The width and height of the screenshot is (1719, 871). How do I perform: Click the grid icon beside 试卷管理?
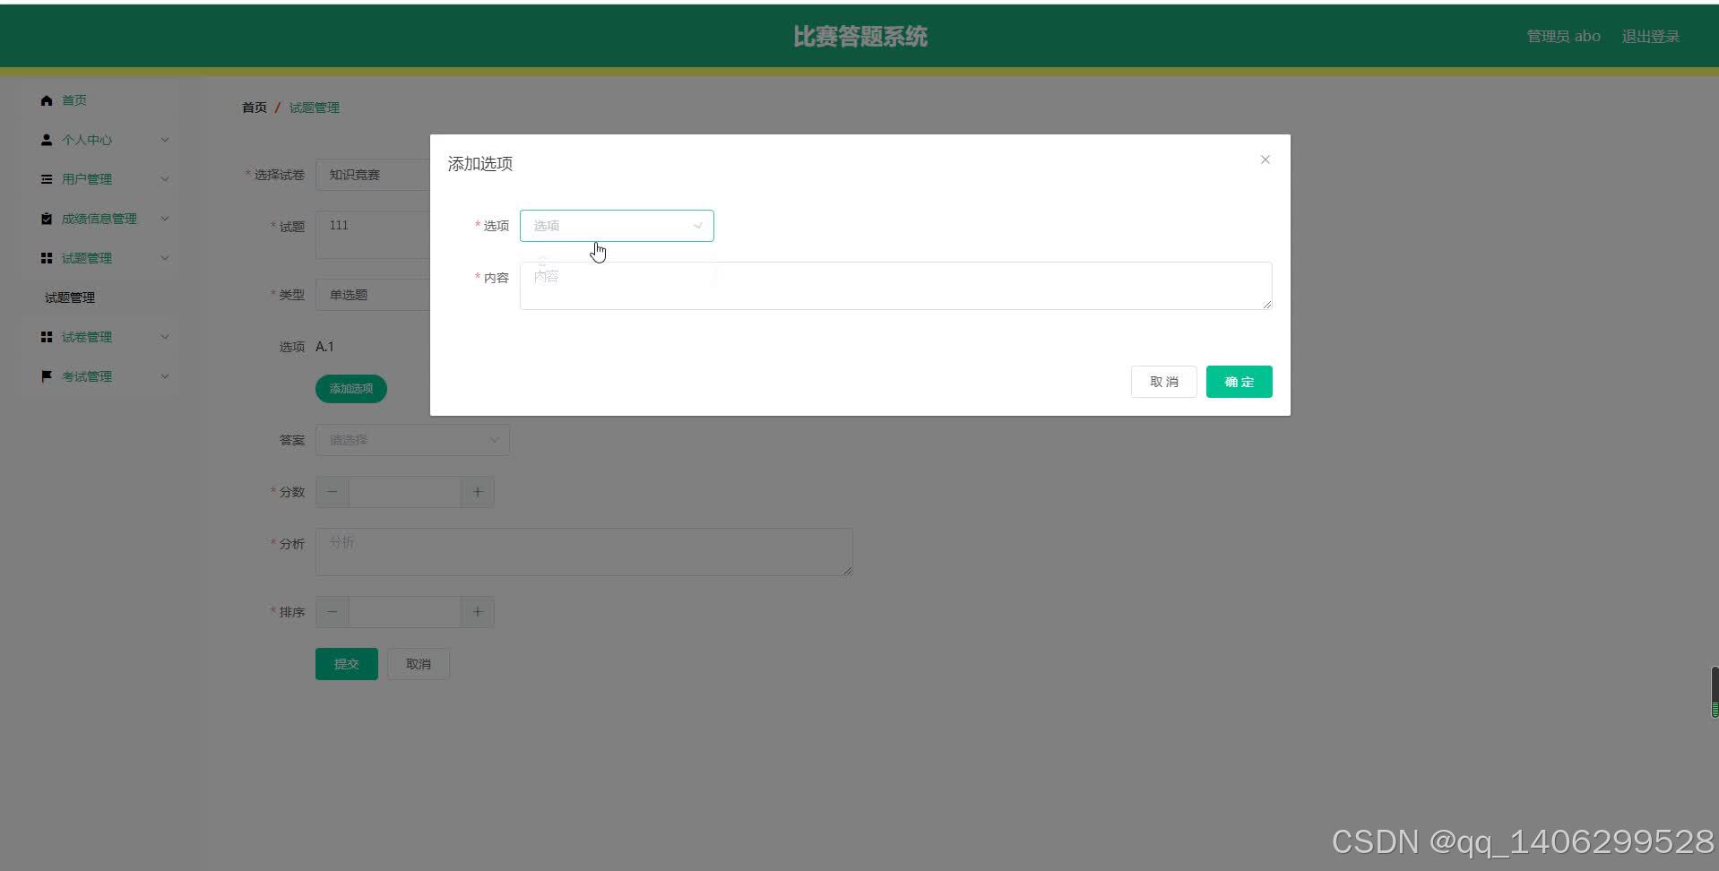(46, 336)
